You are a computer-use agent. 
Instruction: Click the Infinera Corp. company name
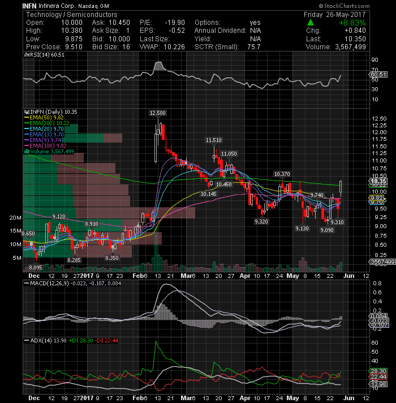pos(57,6)
